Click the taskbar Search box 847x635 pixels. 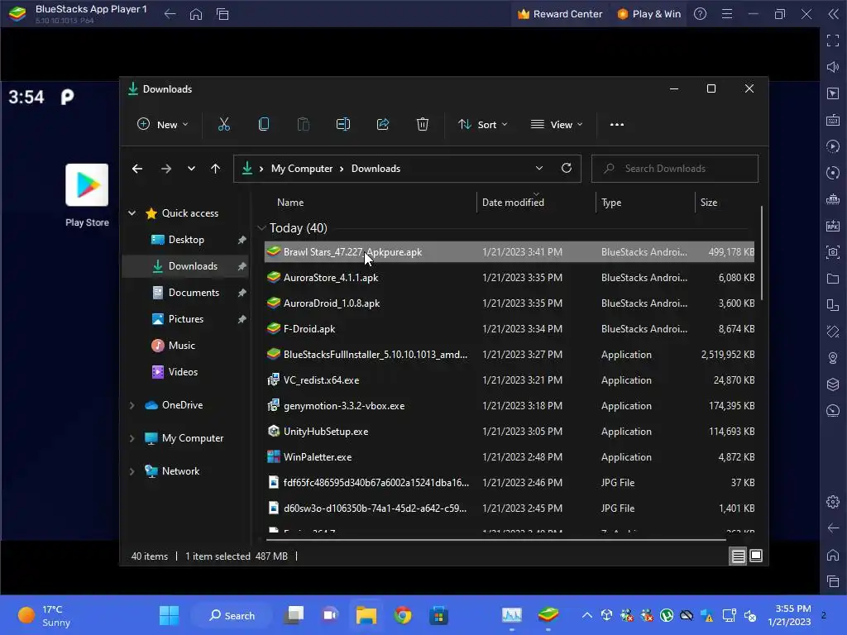pyautogui.click(x=232, y=615)
